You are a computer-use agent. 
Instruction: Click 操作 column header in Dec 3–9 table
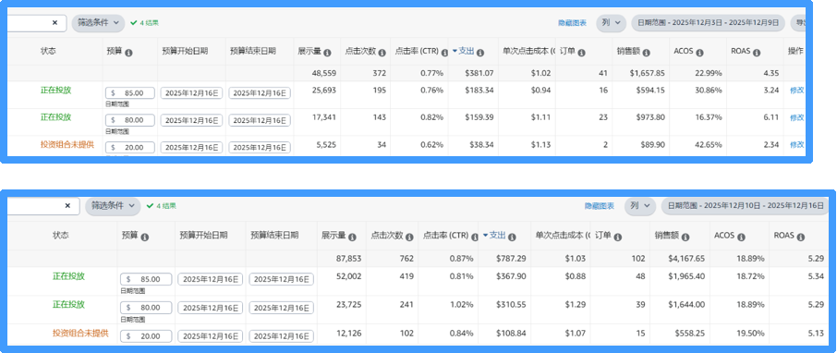[x=796, y=51]
